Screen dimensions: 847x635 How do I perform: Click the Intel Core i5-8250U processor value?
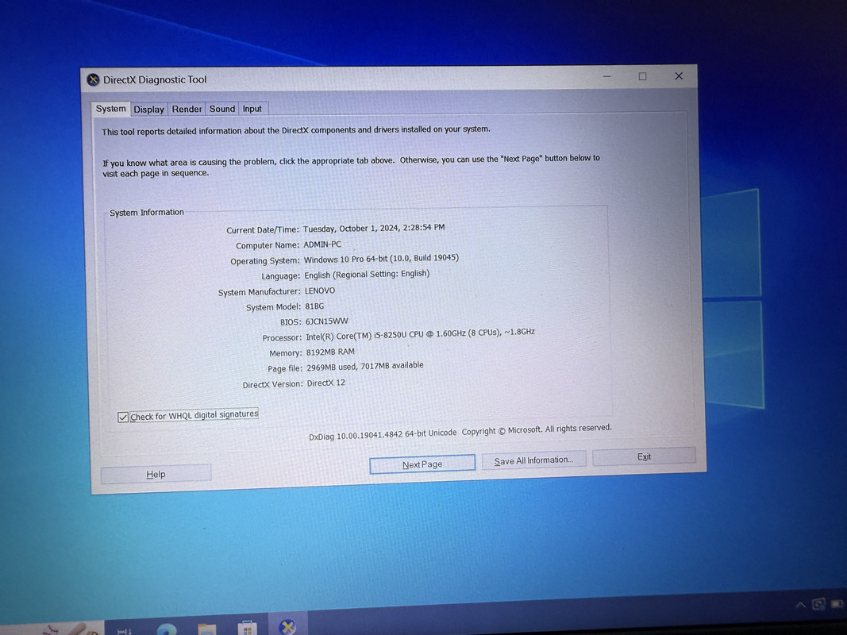pos(420,334)
